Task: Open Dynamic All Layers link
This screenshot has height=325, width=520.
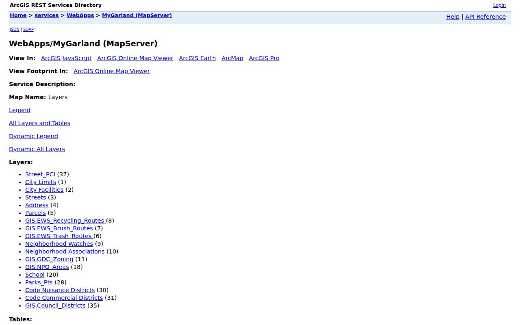Action: pos(37,149)
